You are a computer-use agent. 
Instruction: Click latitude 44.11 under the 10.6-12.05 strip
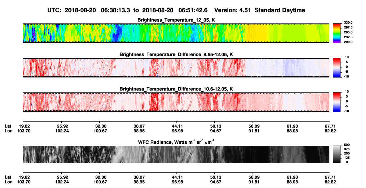click(x=176, y=126)
